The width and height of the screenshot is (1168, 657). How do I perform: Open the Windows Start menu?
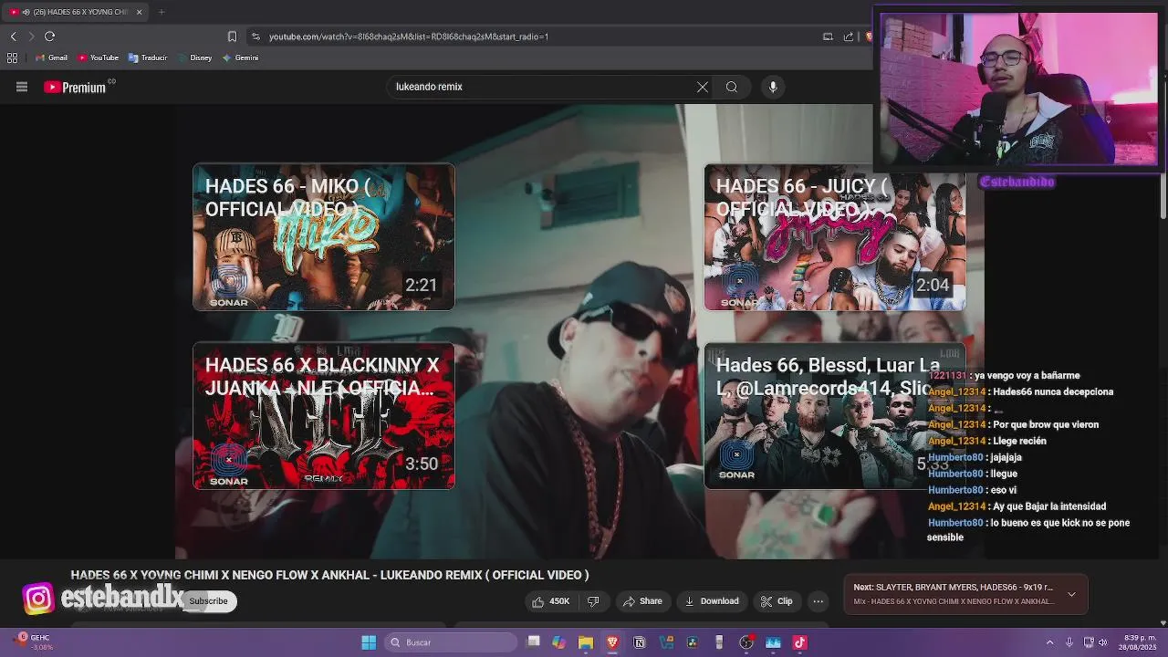click(x=369, y=642)
